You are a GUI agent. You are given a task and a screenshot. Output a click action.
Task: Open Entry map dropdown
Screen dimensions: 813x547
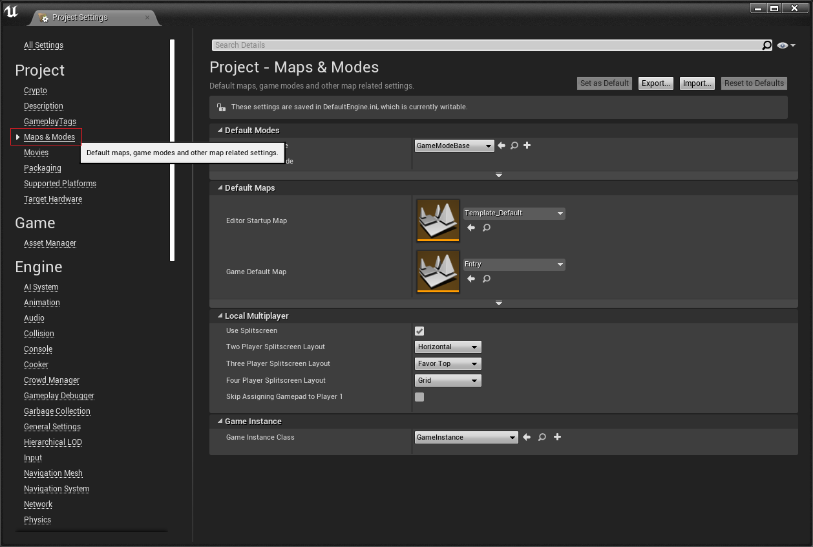point(514,264)
